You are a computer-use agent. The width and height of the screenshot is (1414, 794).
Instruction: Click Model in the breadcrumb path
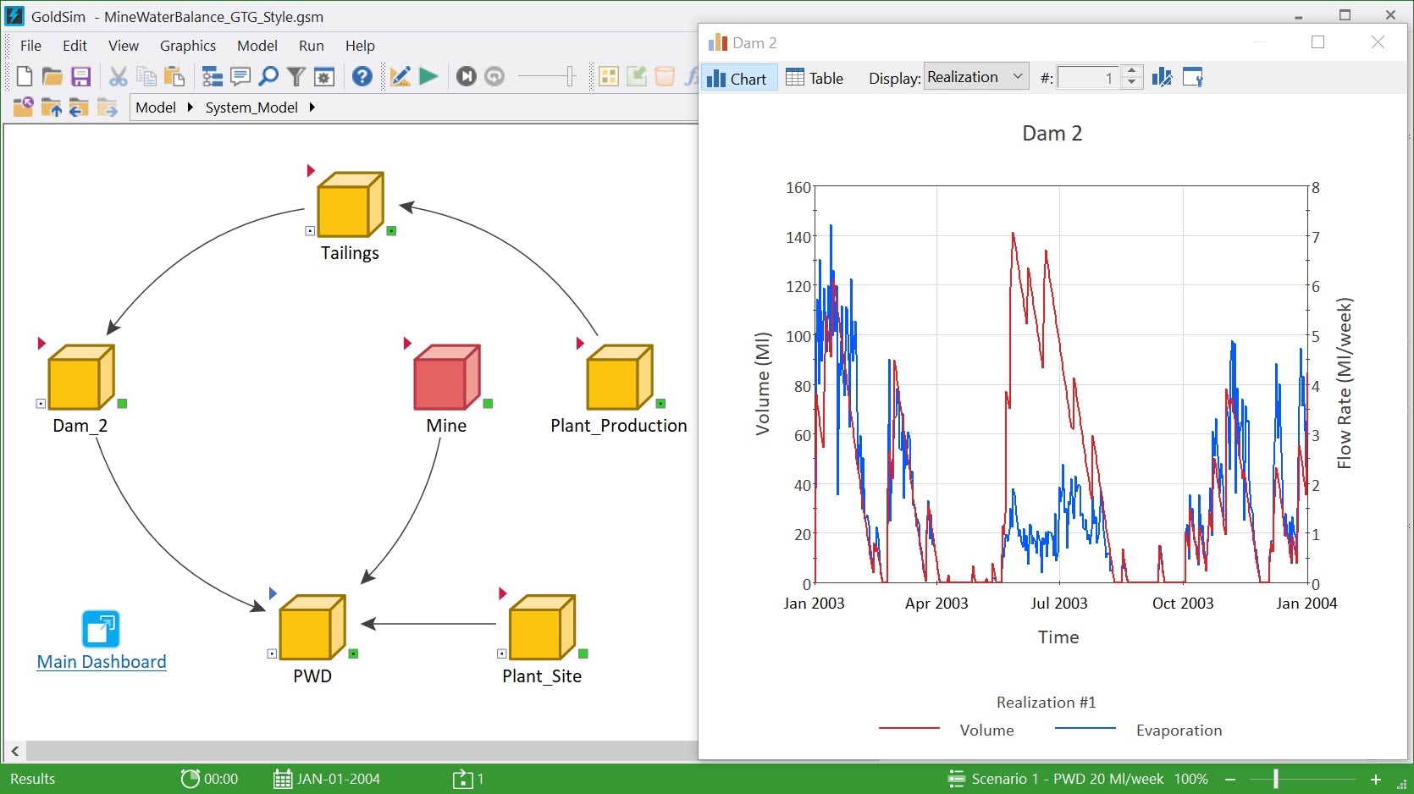click(156, 108)
